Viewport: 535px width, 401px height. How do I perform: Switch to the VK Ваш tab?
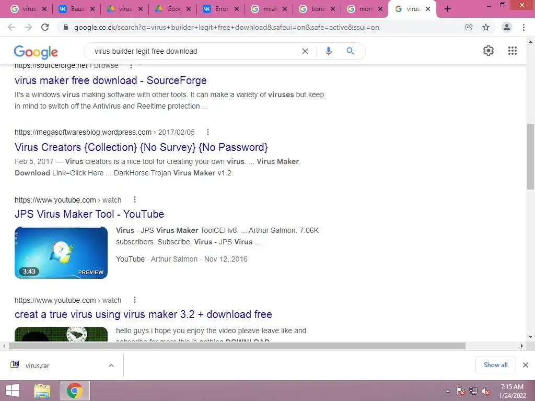point(72,9)
